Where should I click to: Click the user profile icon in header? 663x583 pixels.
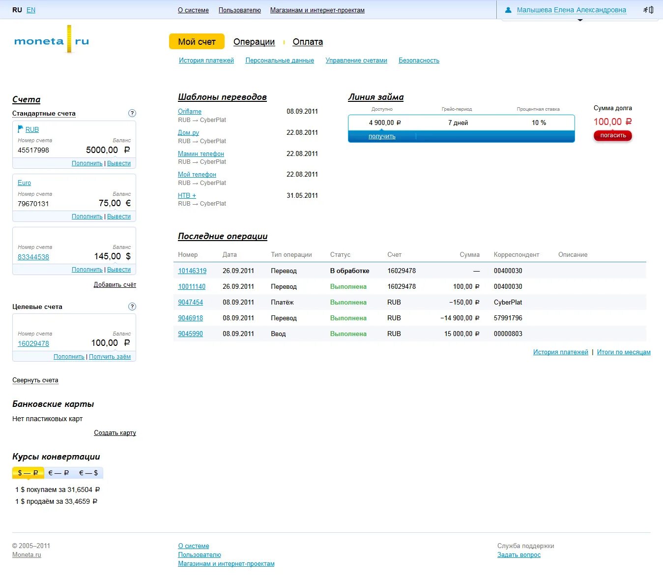tap(508, 10)
